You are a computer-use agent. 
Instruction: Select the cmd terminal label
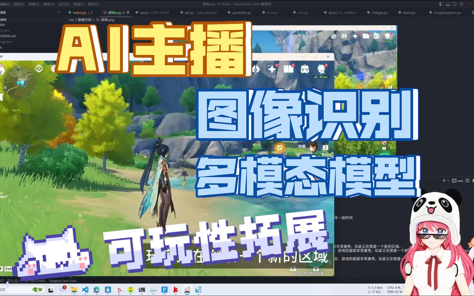click(458, 181)
